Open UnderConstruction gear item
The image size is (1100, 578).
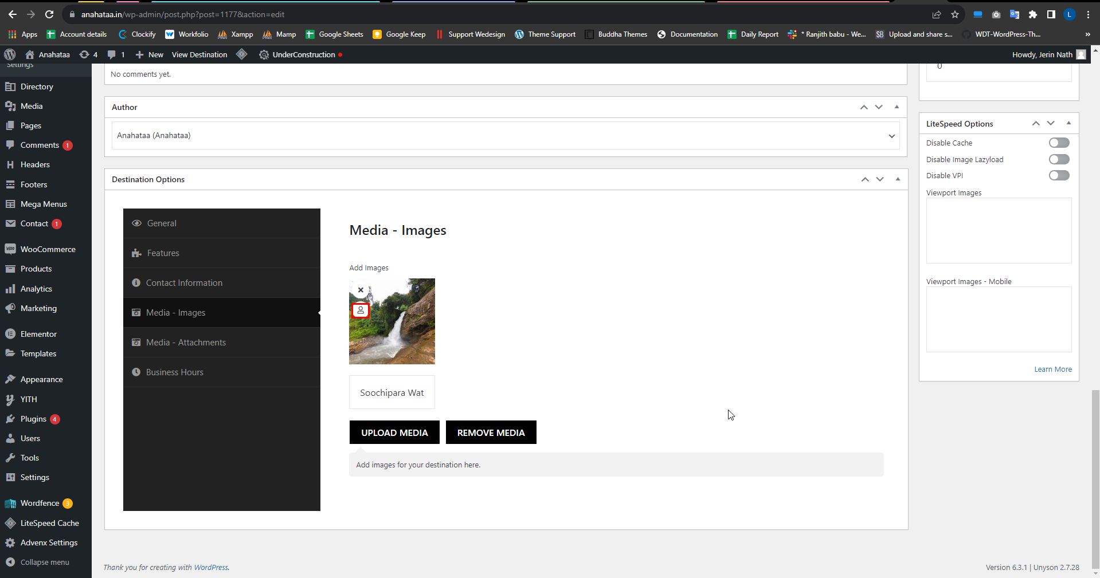(x=300, y=54)
